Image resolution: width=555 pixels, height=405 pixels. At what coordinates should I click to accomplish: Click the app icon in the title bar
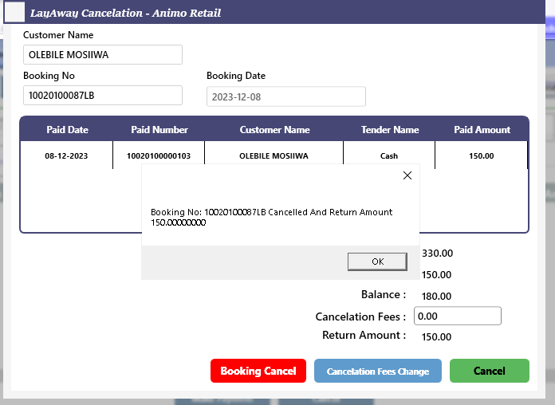[15, 13]
